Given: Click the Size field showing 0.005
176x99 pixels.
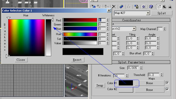Looking at the screenshot, I should tap(133, 68).
